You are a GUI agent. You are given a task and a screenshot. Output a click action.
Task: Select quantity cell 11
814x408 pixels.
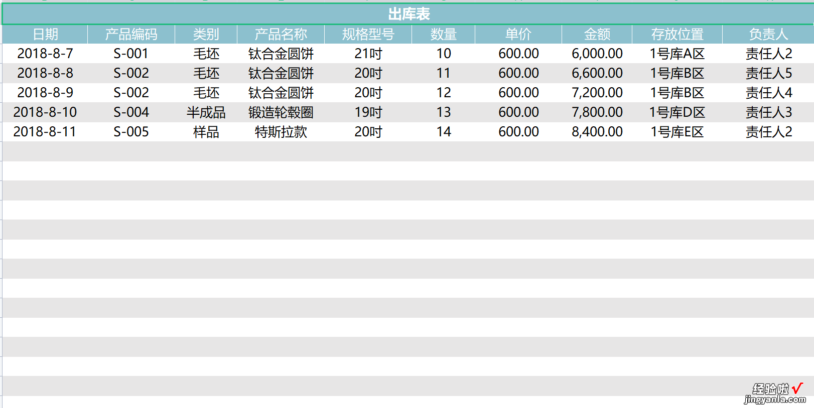443,73
